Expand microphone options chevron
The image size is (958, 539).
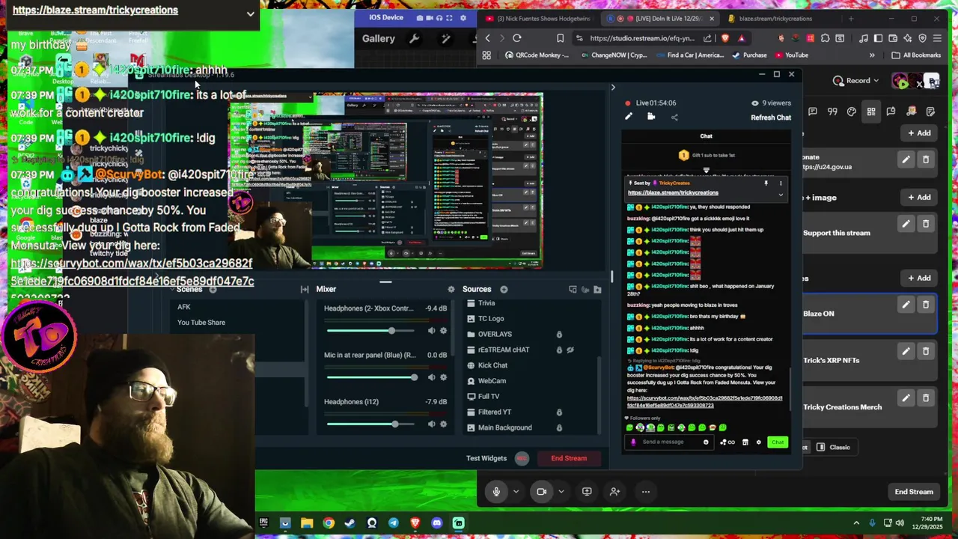pos(516,492)
